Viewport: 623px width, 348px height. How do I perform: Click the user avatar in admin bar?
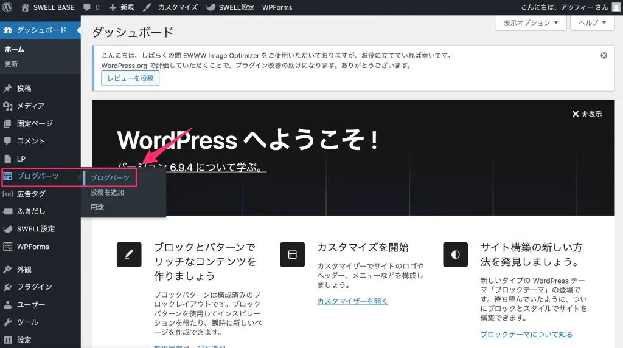616,7
